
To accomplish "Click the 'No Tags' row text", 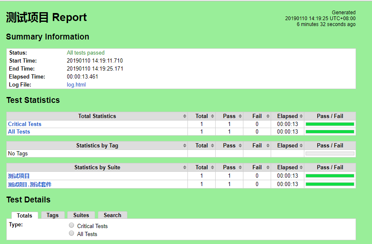I will click(18, 154).
